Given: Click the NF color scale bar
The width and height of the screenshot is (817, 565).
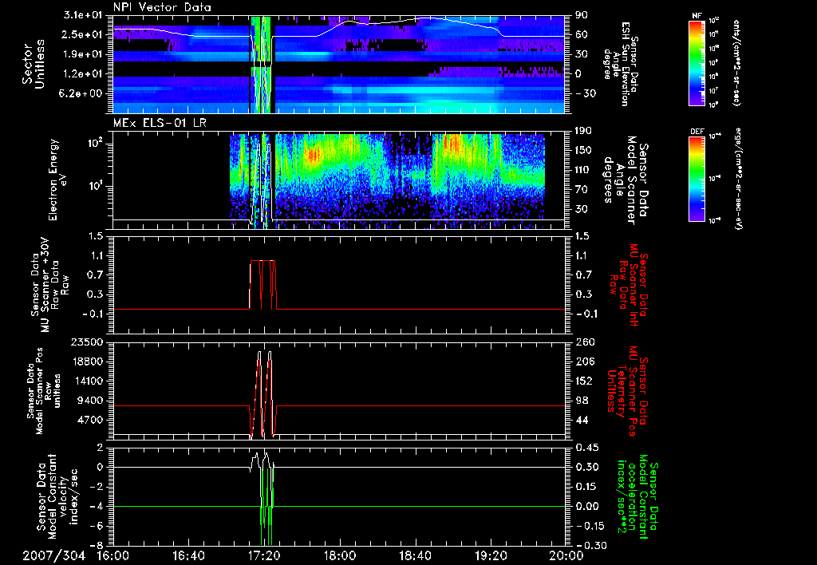Looking at the screenshot, I should click(x=697, y=62).
